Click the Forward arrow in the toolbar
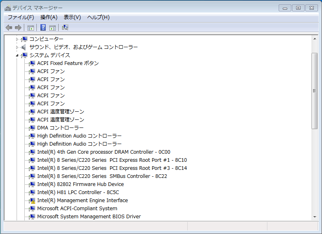The height and width of the screenshot is (234, 322). click(x=18, y=27)
